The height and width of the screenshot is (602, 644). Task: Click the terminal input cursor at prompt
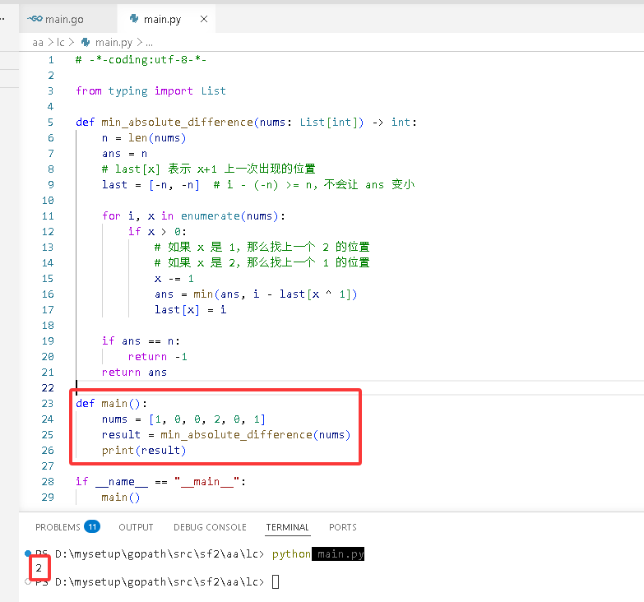276,582
